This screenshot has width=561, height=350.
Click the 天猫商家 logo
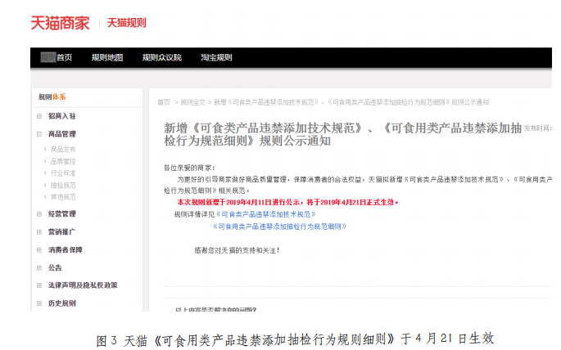point(60,23)
